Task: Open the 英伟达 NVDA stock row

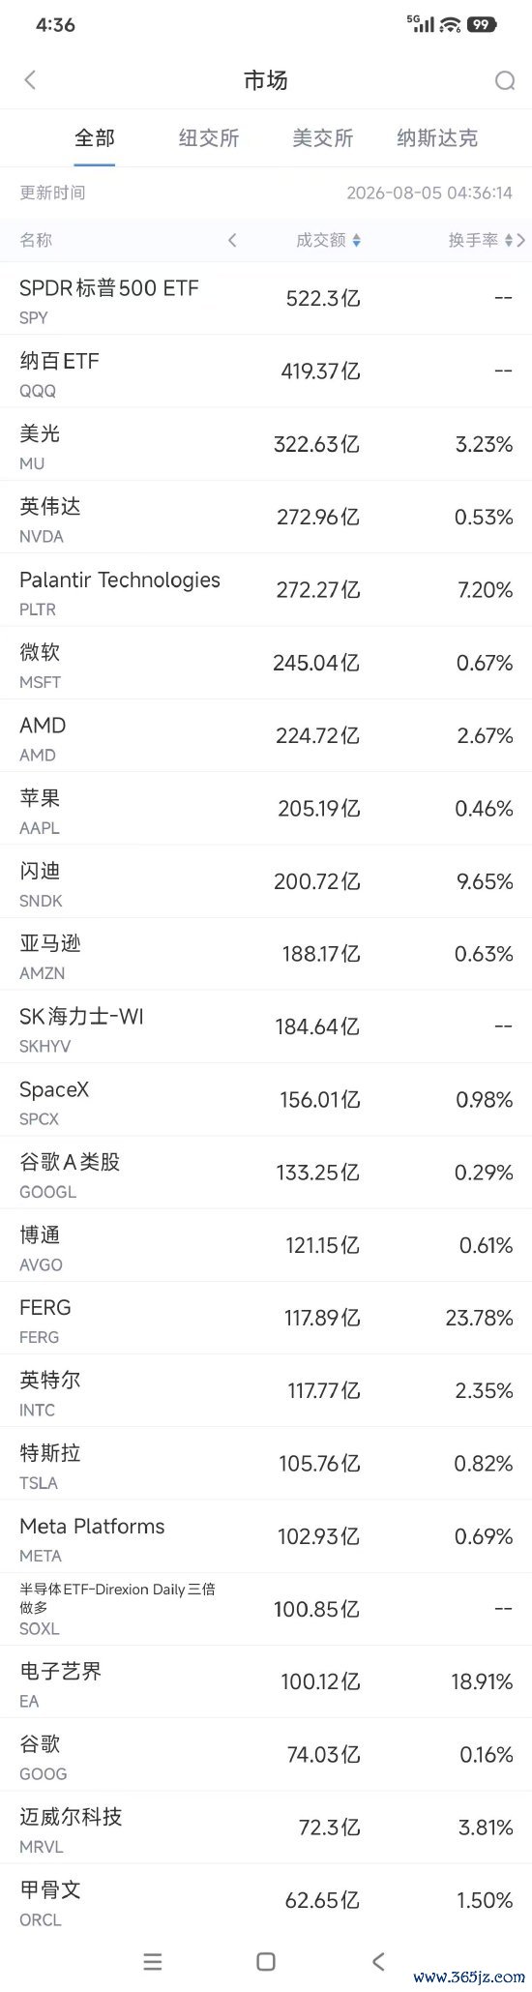Action: coord(266,518)
